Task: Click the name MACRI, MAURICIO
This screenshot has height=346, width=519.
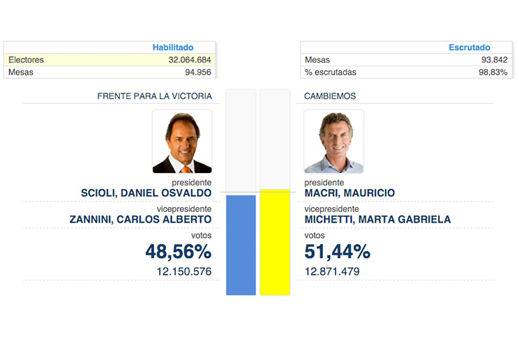Action: point(349,193)
